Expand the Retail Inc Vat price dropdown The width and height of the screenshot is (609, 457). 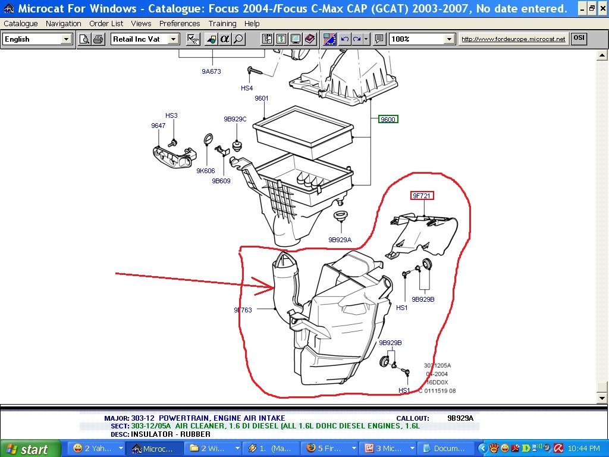(x=173, y=39)
